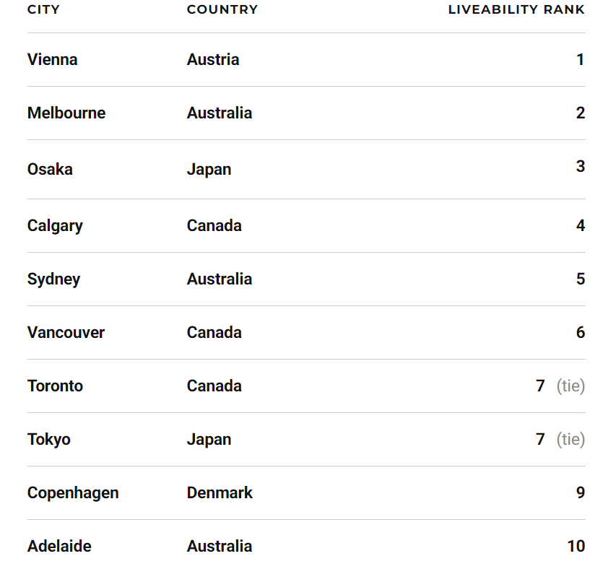This screenshot has width=616, height=569.
Task: Click the CITY column header
Action: (43, 9)
